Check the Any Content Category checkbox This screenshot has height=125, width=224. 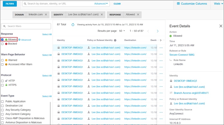coord(2,114)
